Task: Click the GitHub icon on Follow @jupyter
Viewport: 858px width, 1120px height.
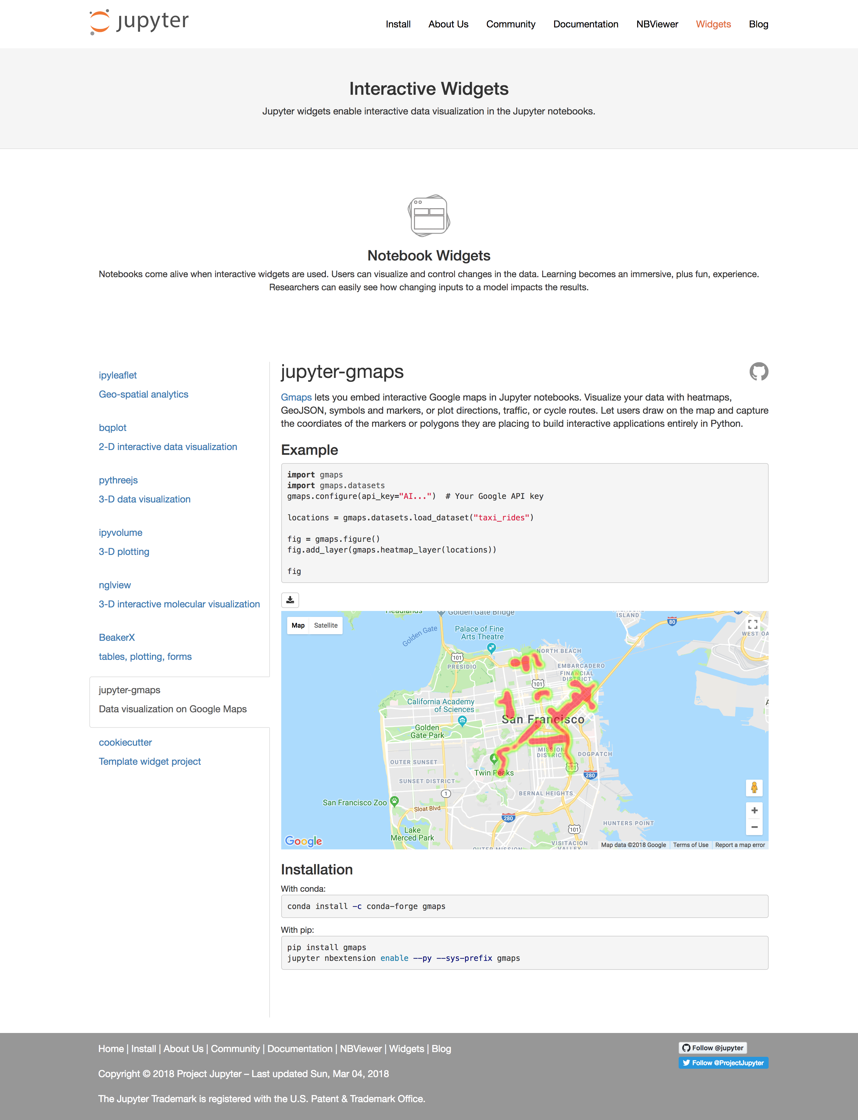Action: (x=687, y=1048)
